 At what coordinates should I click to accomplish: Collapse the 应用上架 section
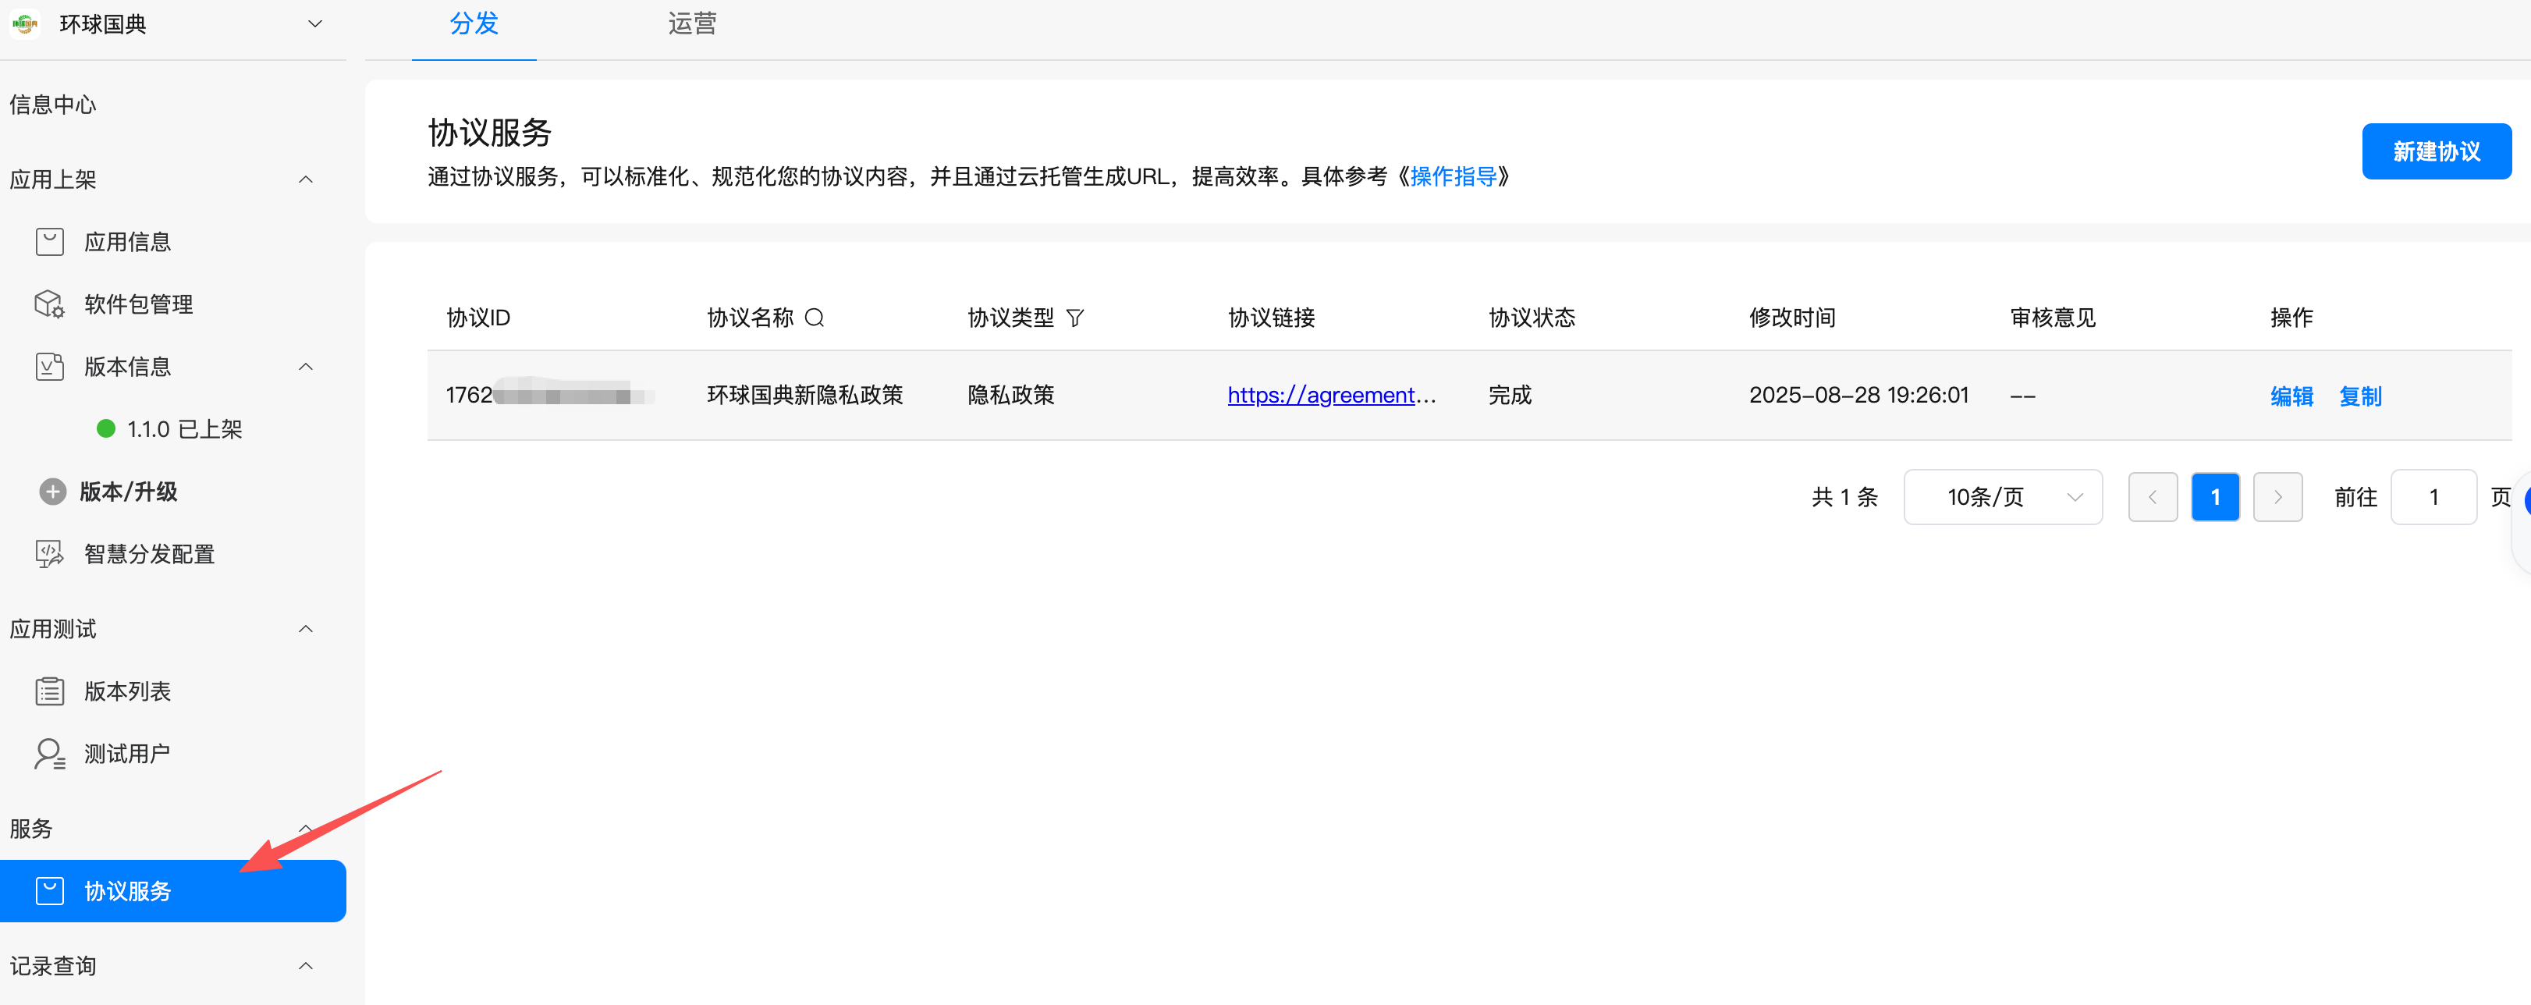coord(306,179)
